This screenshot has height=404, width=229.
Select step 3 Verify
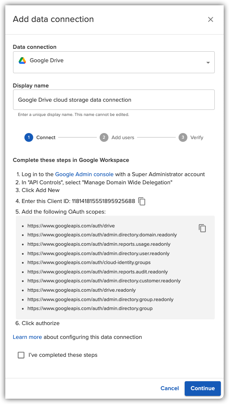(x=191, y=138)
